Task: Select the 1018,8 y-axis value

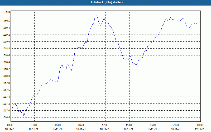Action: [6, 49]
